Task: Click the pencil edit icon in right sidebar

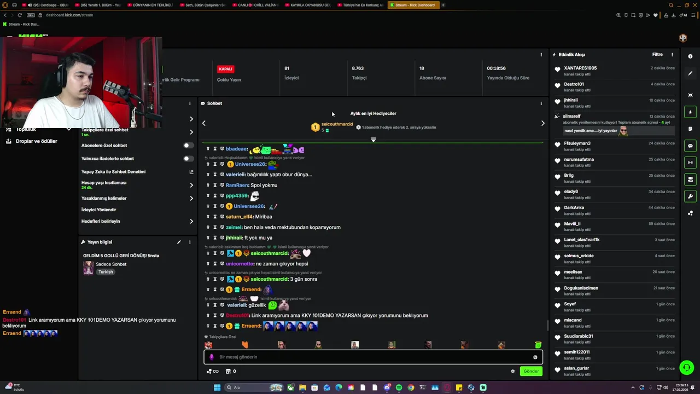Action: tap(690, 73)
